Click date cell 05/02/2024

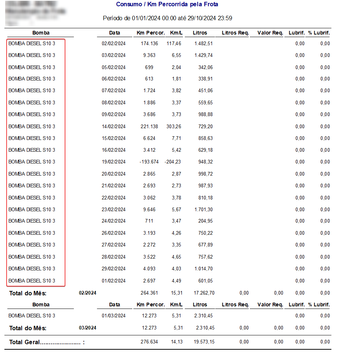pyautogui.click(x=114, y=67)
